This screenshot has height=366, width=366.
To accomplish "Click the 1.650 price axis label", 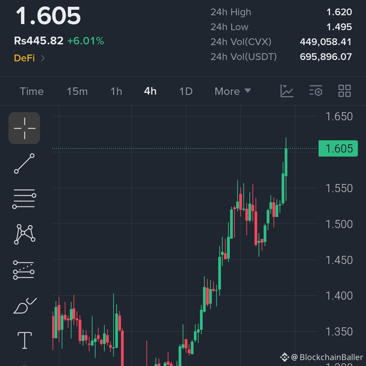I will (x=339, y=117).
